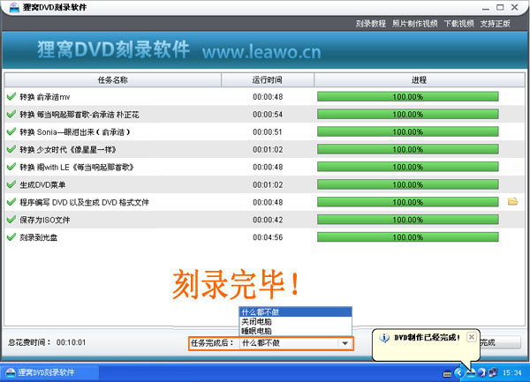The height and width of the screenshot is (382, 530).
Task: Open the 支持正版 link
Action: click(496, 24)
